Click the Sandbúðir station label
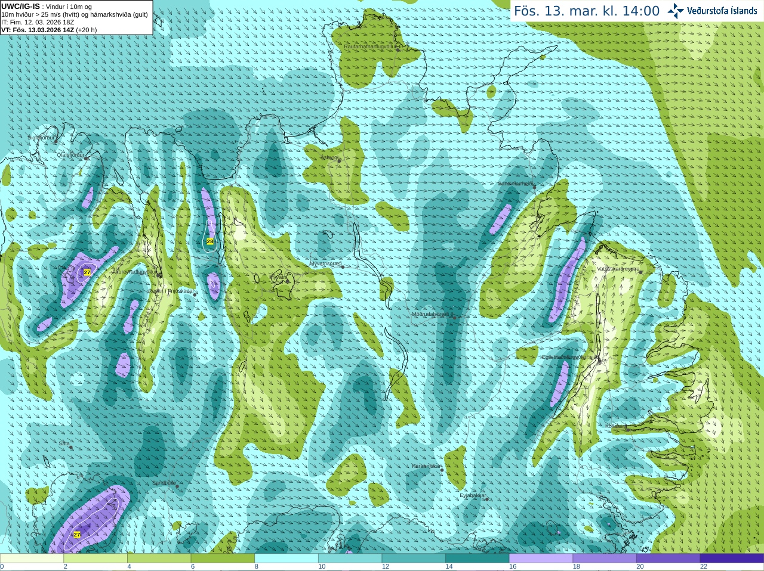Viewport: 764px width, 571px height. click(x=164, y=483)
